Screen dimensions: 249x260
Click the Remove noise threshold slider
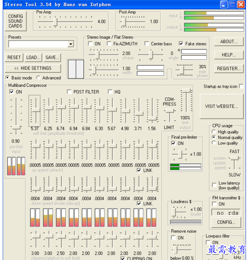(176, 250)
